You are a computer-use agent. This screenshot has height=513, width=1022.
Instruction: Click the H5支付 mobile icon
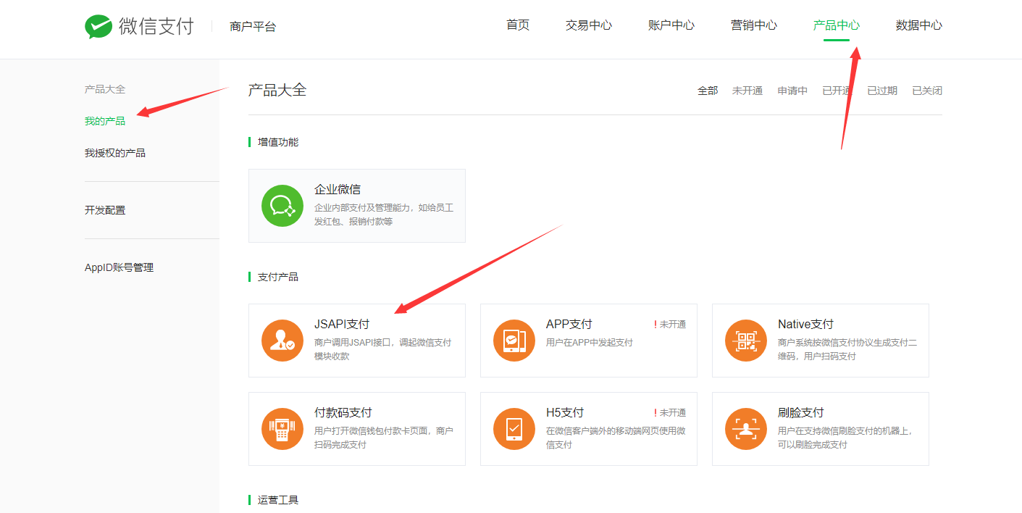point(514,429)
